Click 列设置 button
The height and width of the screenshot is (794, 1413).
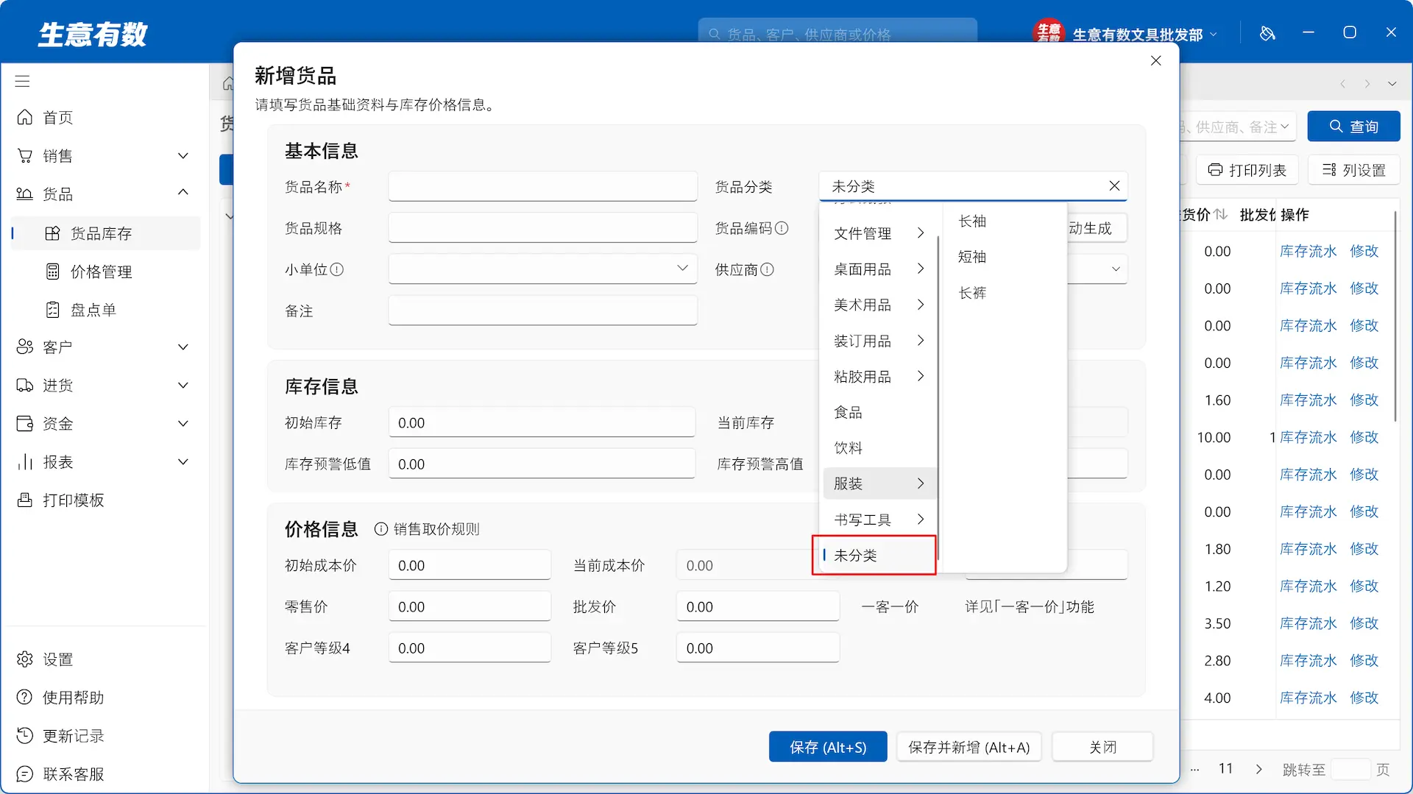click(1353, 170)
